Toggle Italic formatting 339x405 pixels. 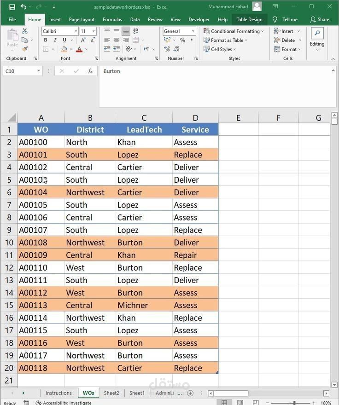(55, 40)
